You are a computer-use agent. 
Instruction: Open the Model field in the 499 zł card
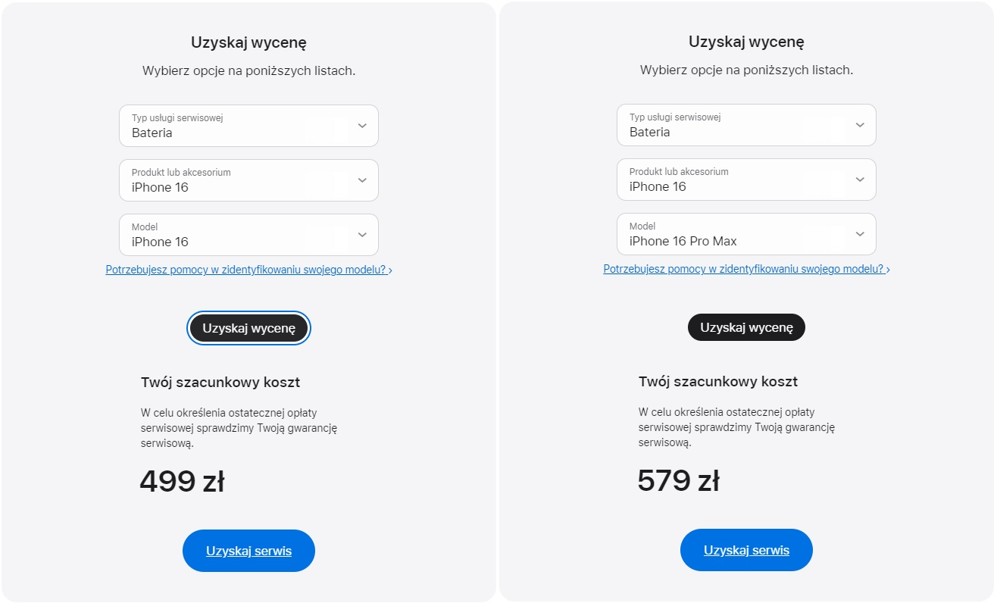[235, 235]
